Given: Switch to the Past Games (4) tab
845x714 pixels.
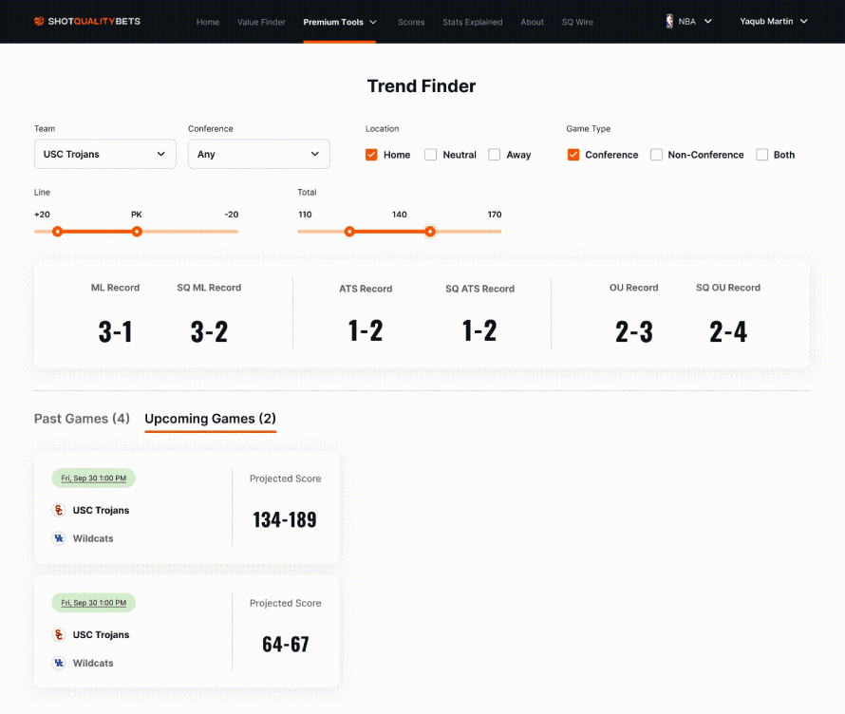Looking at the screenshot, I should pyautogui.click(x=82, y=419).
